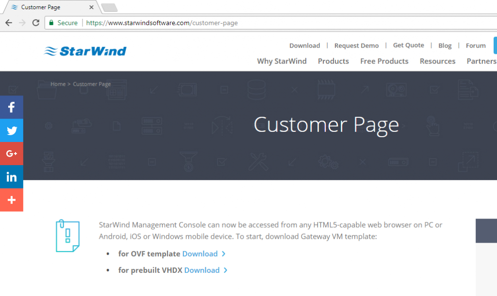Open the Free Products menu
The image size is (497, 296).
384,61
